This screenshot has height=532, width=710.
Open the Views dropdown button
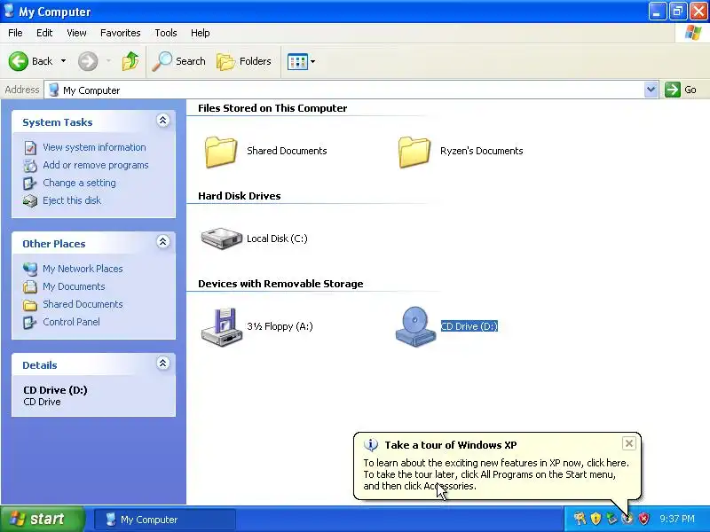301,61
